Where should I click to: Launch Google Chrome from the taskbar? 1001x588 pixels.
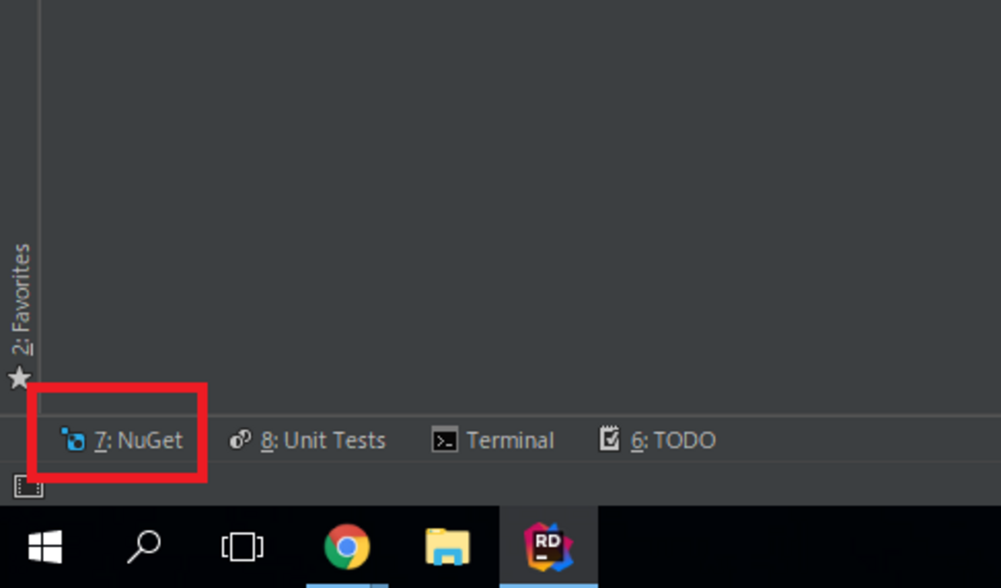(347, 547)
